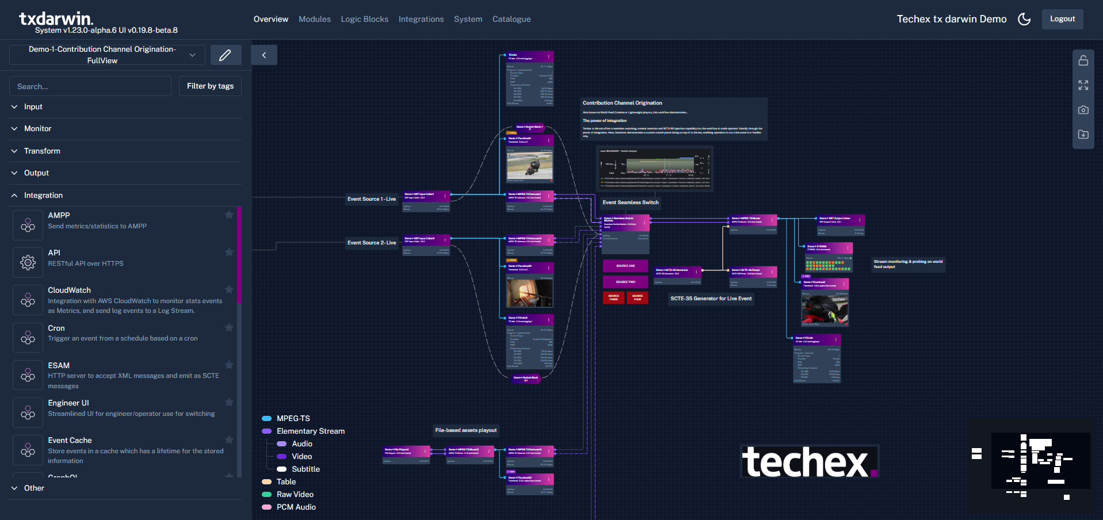Click the MPEG-TS legend color swatch

point(267,418)
